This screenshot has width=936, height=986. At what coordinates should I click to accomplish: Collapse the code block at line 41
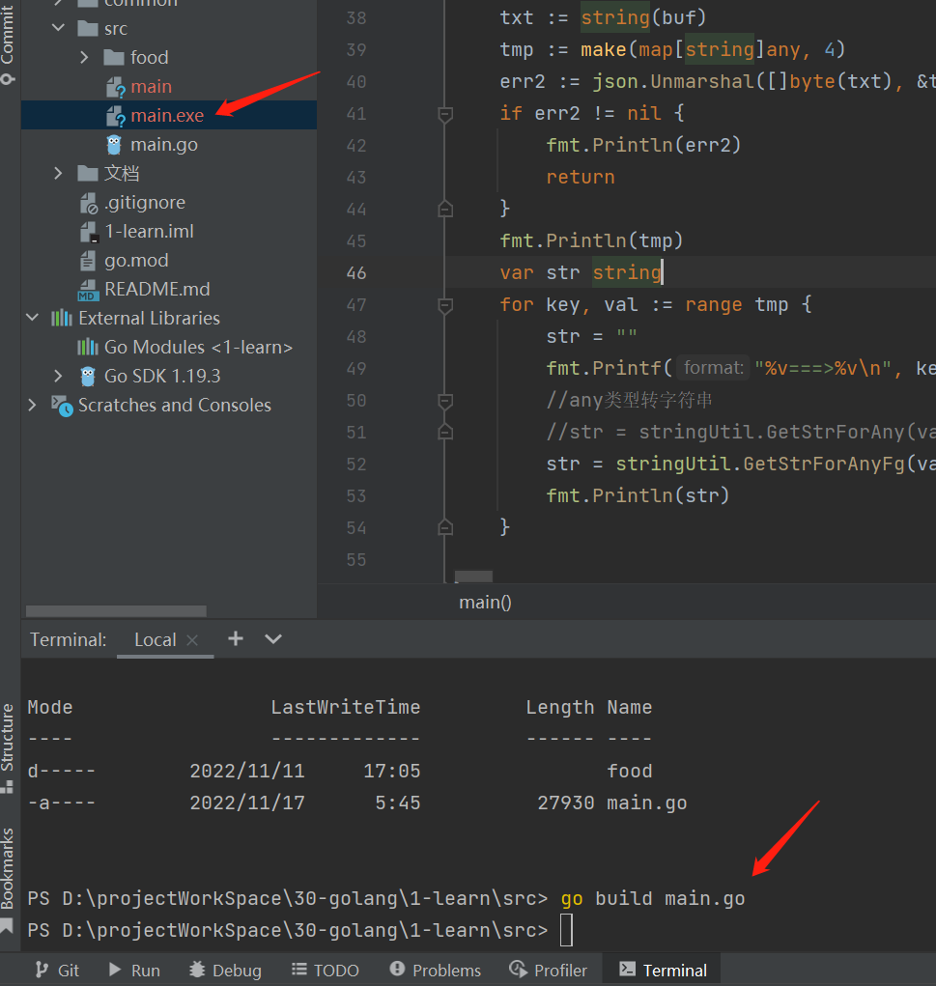point(444,114)
